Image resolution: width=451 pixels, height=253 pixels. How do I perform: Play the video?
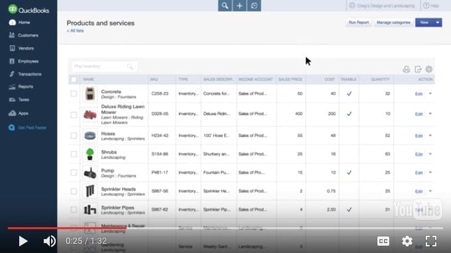[x=23, y=241]
